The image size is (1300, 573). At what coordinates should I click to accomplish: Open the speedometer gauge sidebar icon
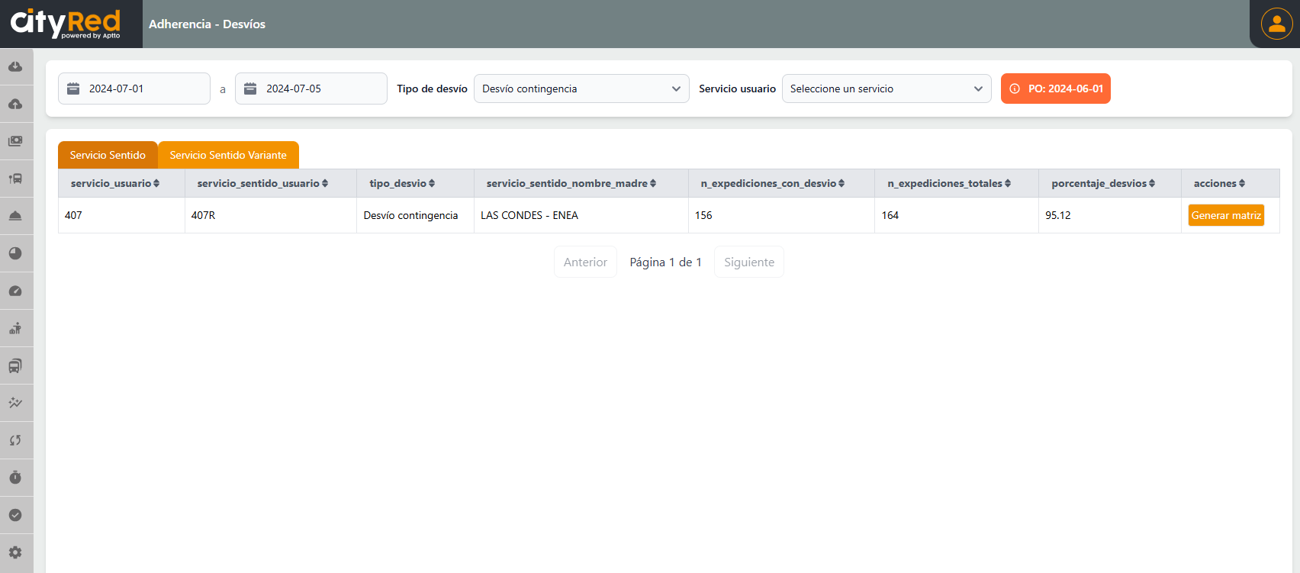pos(15,291)
